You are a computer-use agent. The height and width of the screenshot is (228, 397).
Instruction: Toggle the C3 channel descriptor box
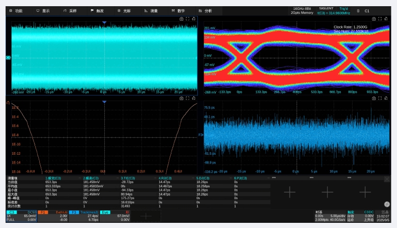pyautogui.click(x=21, y=216)
